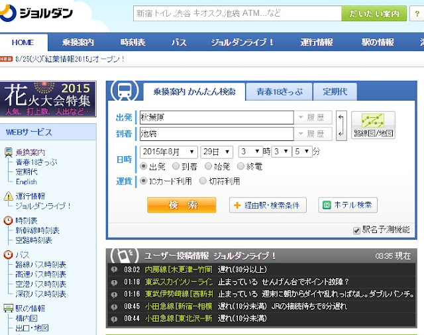Open 時刻表 in the navigation bar
Viewport: 424px width, 335px height.
(x=132, y=42)
